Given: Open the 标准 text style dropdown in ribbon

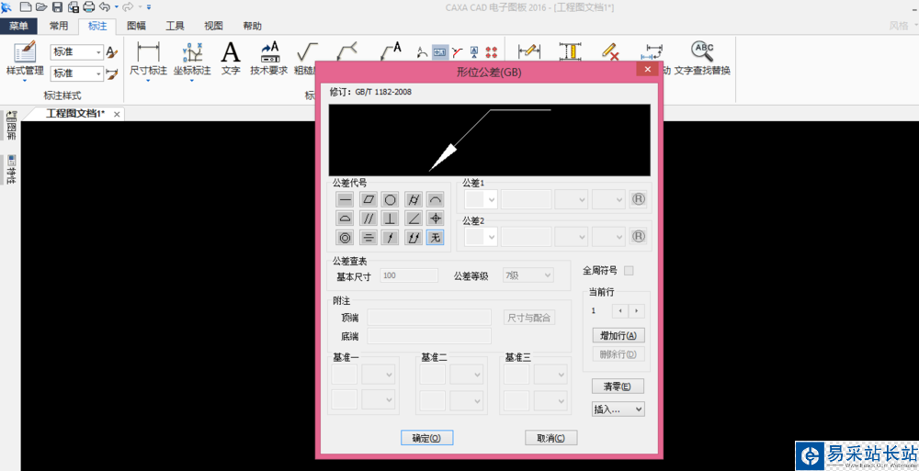Looking at the screenshot, I should pos(77,52).
